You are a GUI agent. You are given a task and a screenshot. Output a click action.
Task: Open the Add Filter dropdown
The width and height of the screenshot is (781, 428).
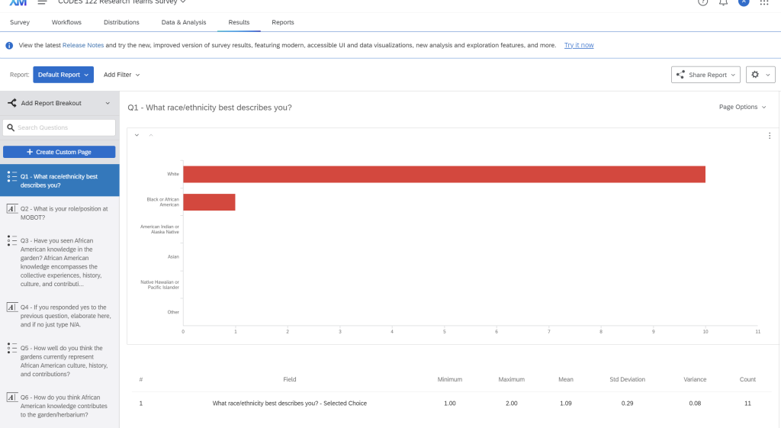coord(121,75)
